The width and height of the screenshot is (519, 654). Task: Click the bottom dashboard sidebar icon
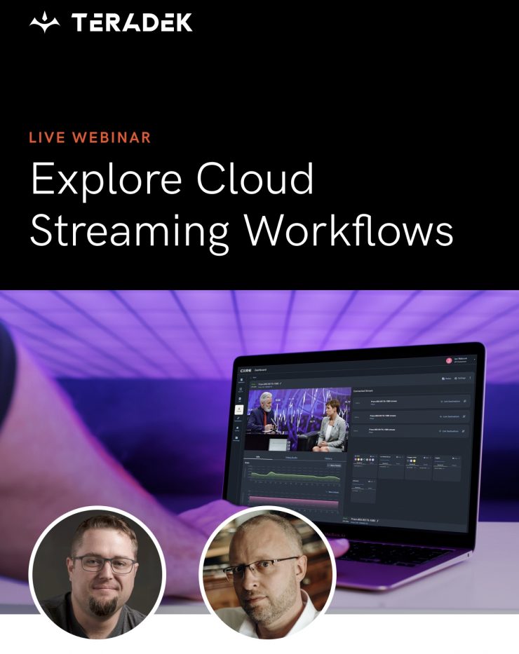[x=236, y=437]
